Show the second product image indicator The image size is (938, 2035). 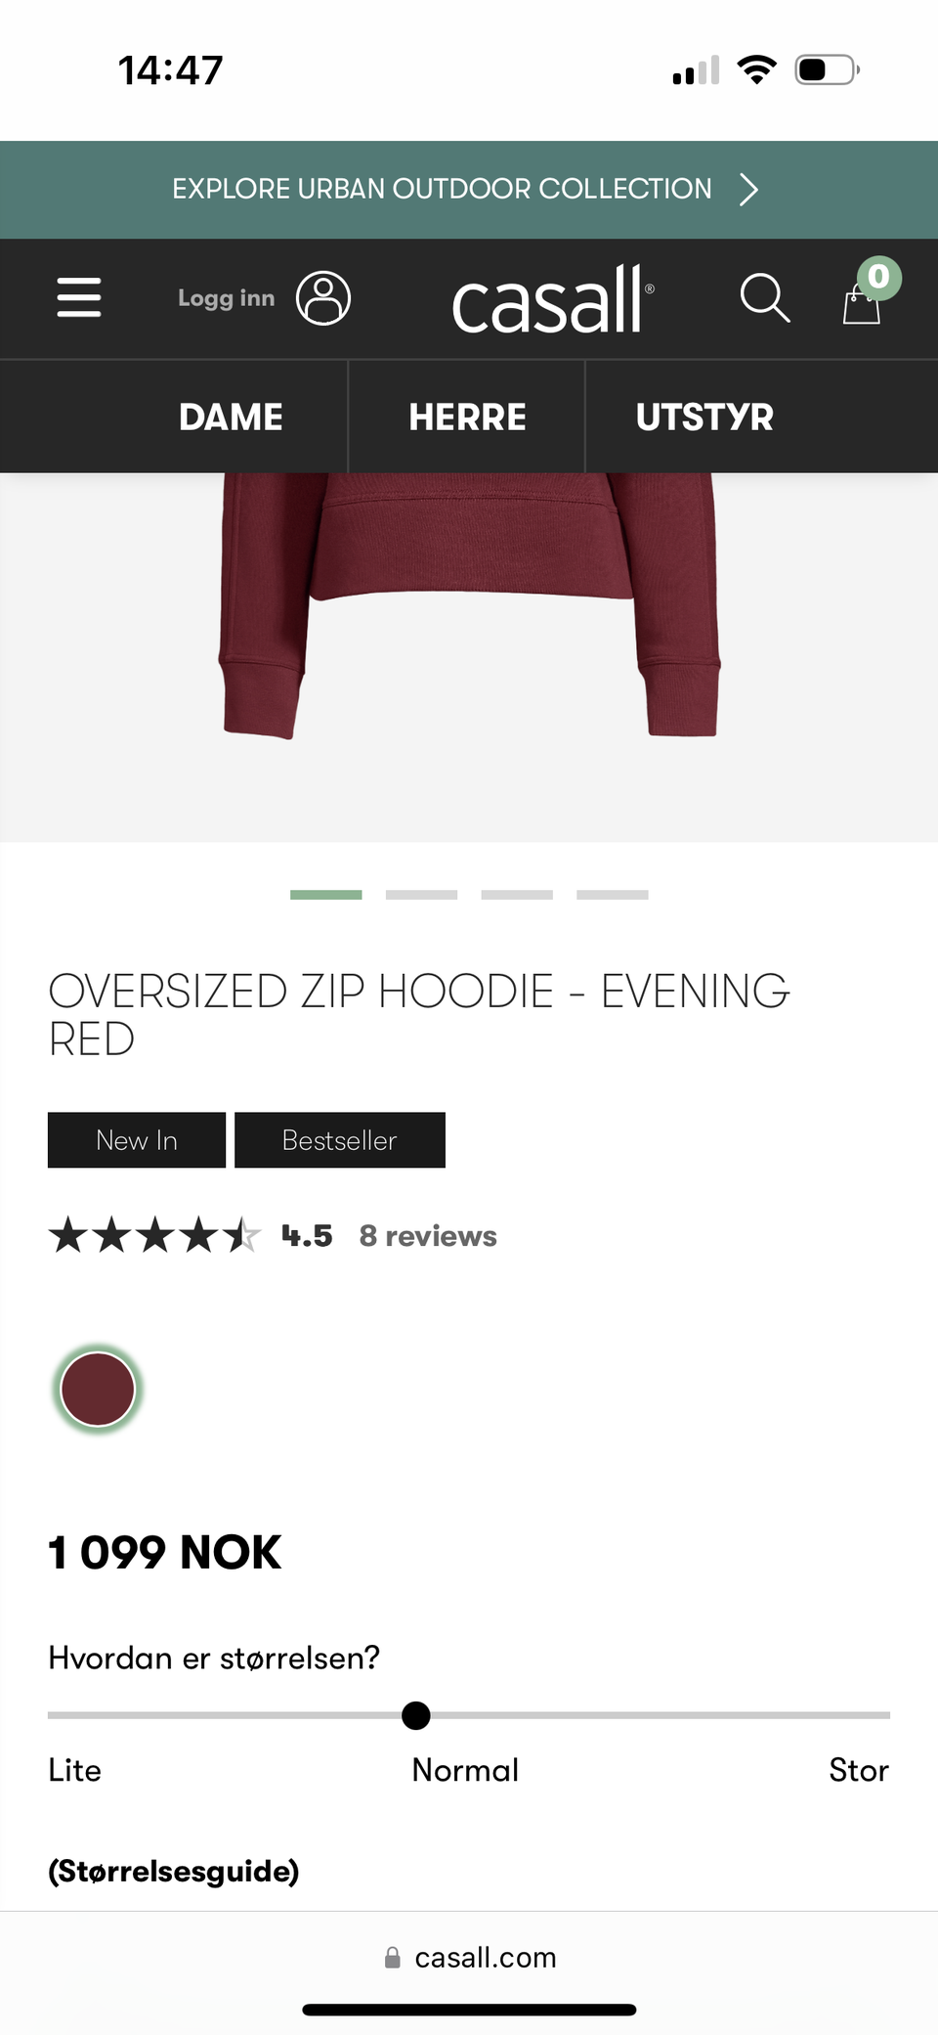pos(421,895)
